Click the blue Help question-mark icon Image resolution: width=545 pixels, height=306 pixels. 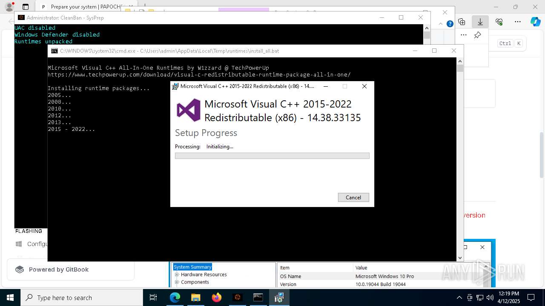coord(450,24)
